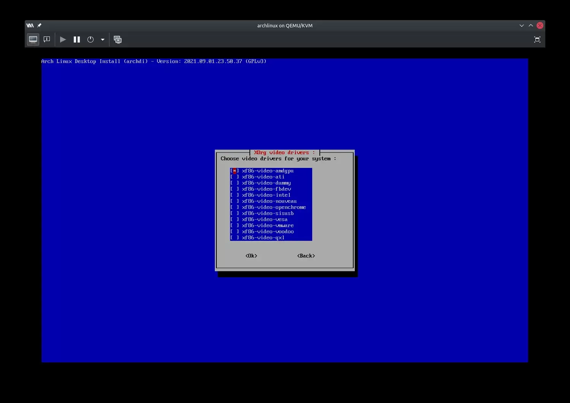Expand the shutdown options dropdown arrow
570x403 pixels.
point(103,40)
